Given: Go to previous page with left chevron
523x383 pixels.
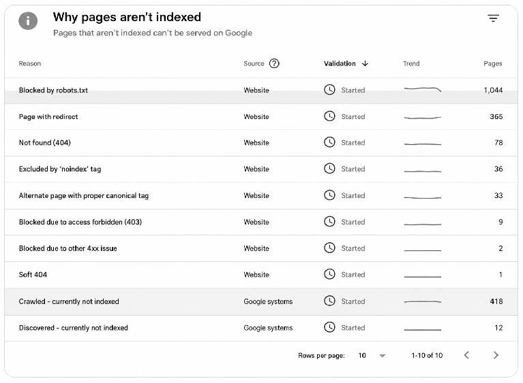Looking at the screenshot, I should 466,355.
